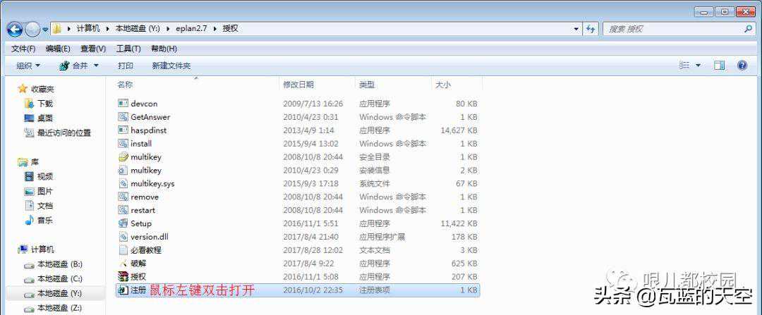Click the 新建文件夹 button

171,66
